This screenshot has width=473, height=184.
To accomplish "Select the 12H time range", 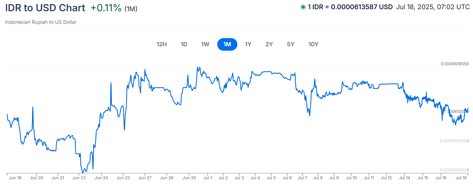I will click(161, 44).
